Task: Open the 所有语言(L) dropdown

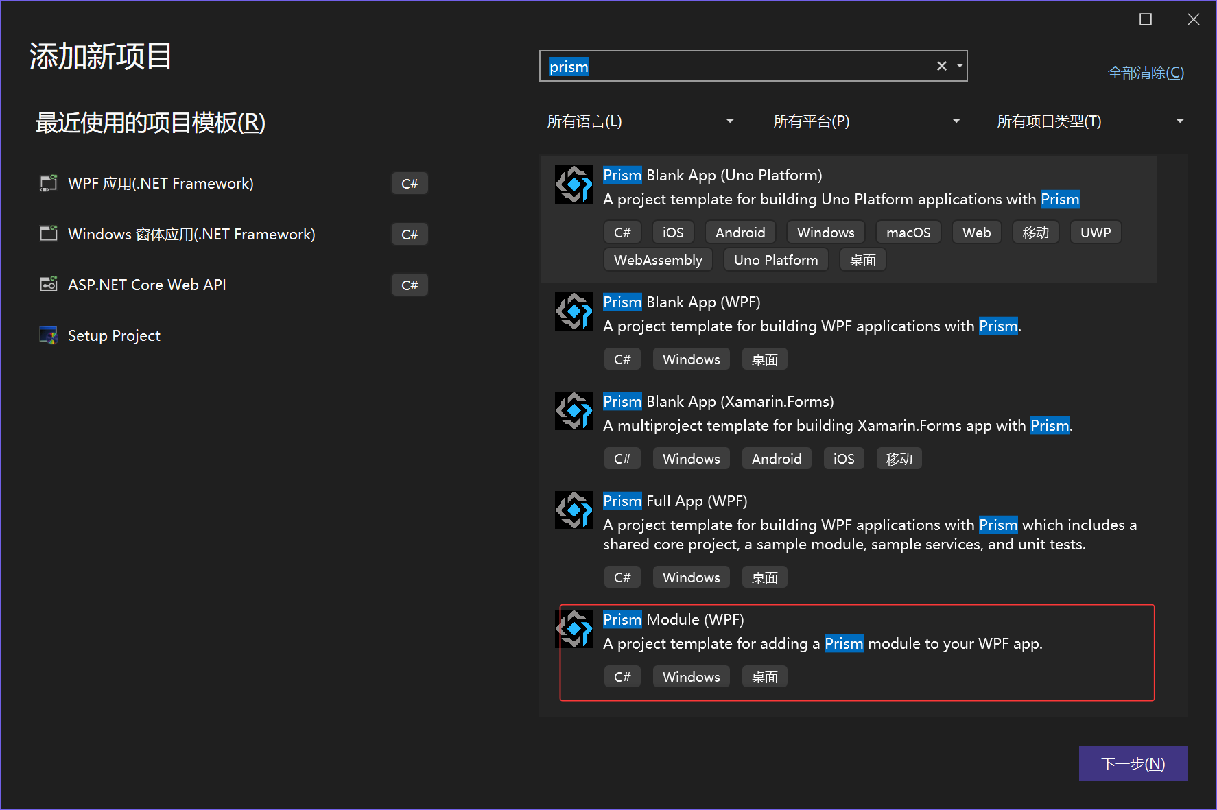Action: coord(640,121)
